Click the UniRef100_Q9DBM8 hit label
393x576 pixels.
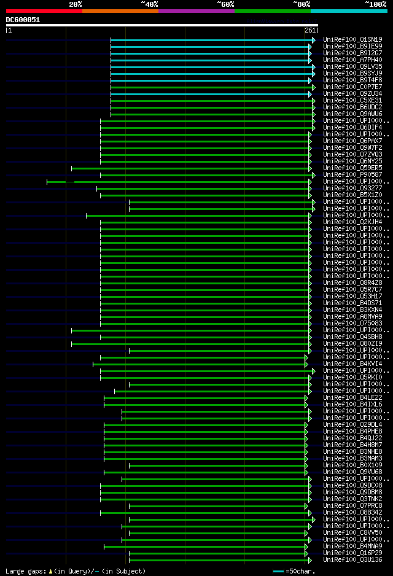coord(352,492)
